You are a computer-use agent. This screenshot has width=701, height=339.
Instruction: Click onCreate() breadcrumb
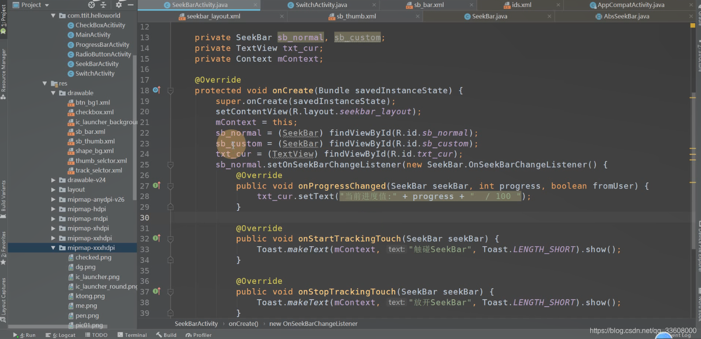point(243,324)
